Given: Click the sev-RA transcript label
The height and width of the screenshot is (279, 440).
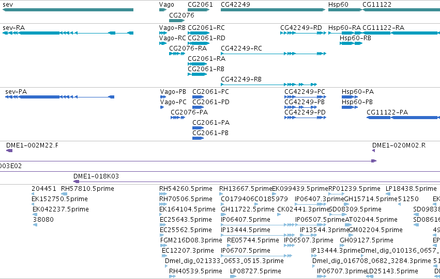Looking at the screenshot, I should tap(13, 28).
